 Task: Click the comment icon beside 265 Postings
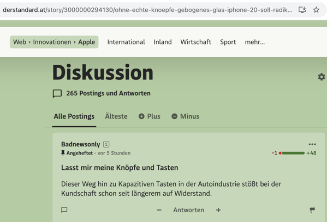[x=57, y=94]
